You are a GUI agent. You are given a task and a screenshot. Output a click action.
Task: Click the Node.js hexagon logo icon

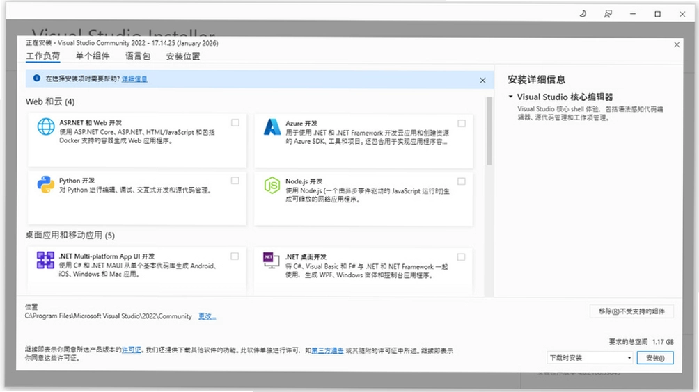click(272, 185)
